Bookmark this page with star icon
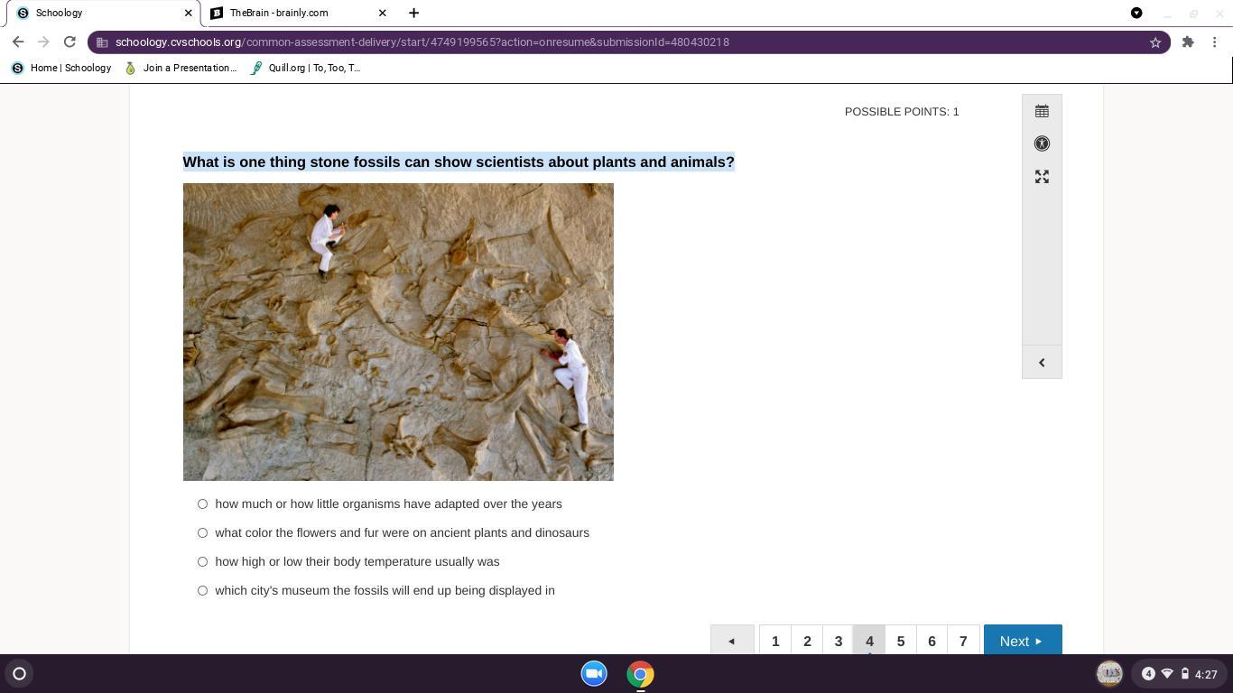This screenshot has height=693, width=1233. [x=1154, y=42]
